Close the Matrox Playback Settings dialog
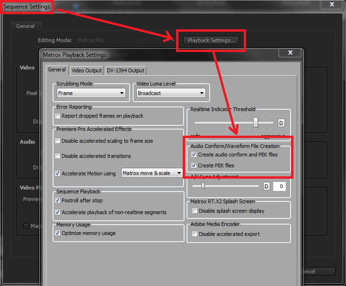Screen dimensions: 346x286 click(290, 53)
